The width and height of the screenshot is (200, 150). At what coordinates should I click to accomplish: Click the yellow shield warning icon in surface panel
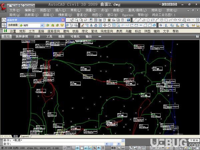coord(62,25)
